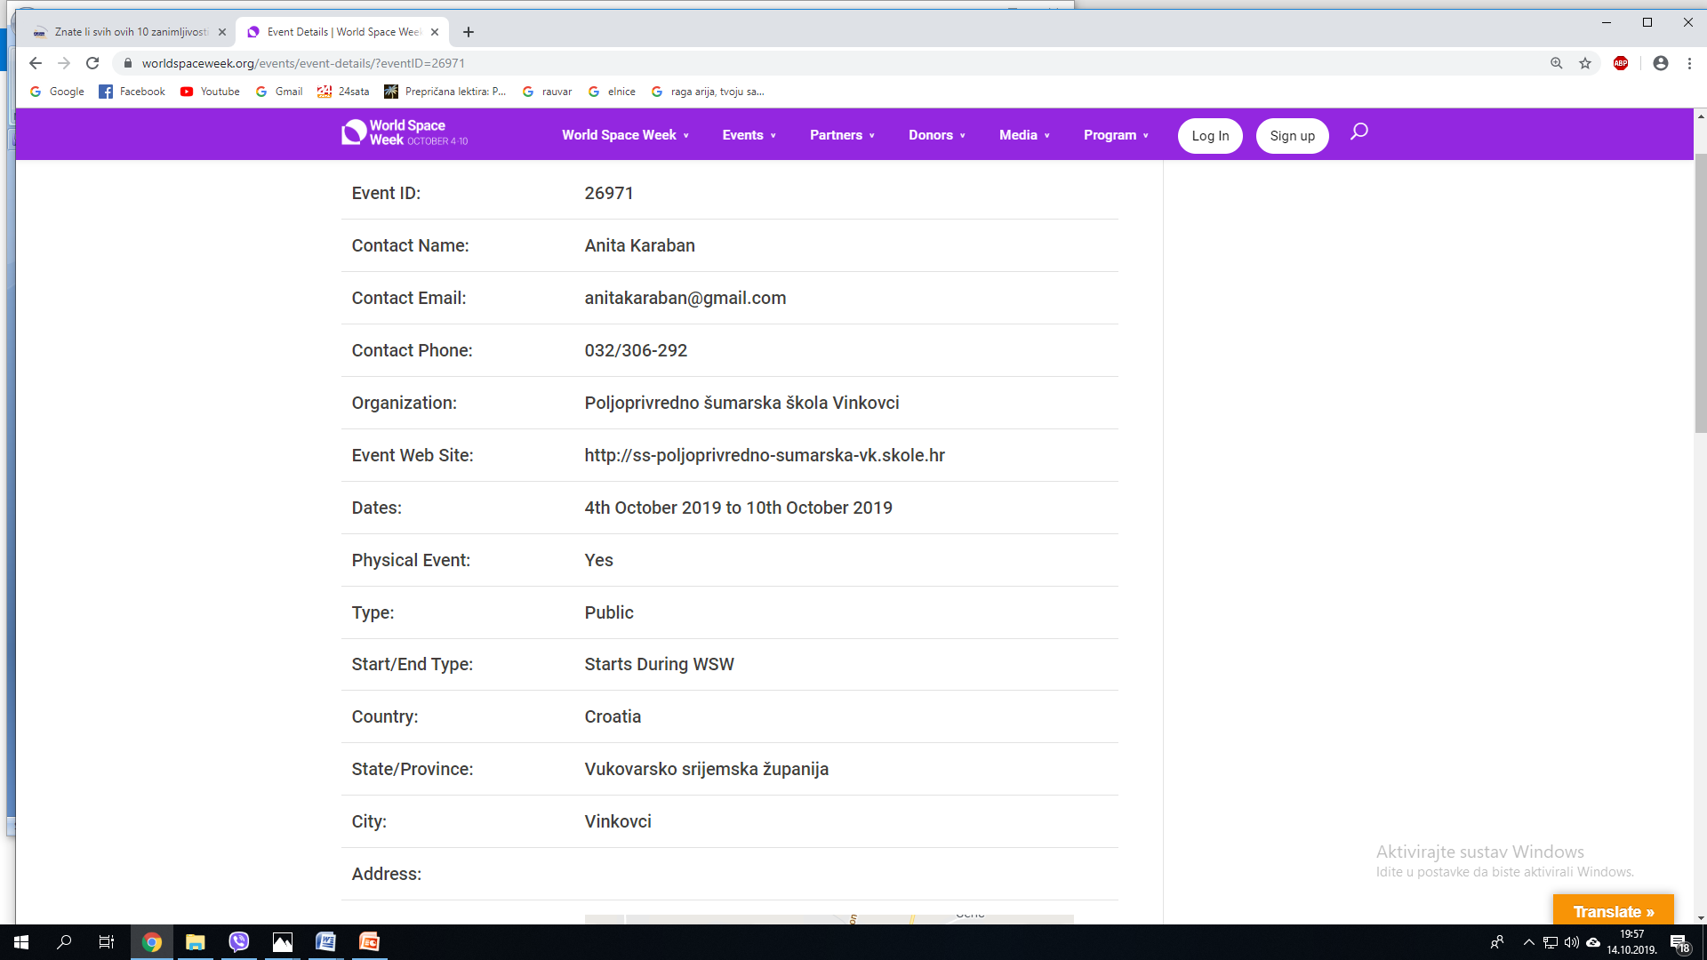Expand the Events dropdown menu
The width and height of the screenshot is (1707, 960).
749,135
